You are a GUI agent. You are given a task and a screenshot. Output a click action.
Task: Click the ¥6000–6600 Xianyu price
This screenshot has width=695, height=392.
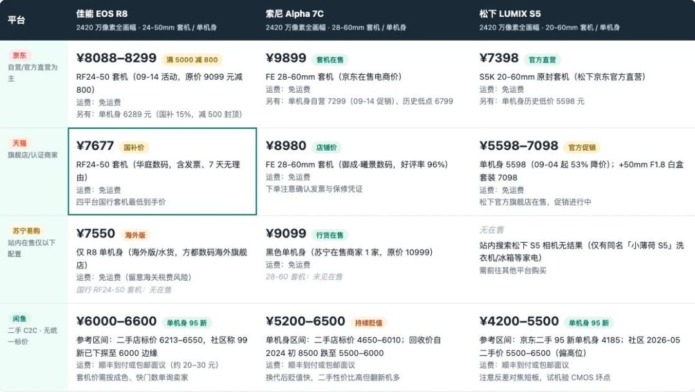tap(116, 321)
